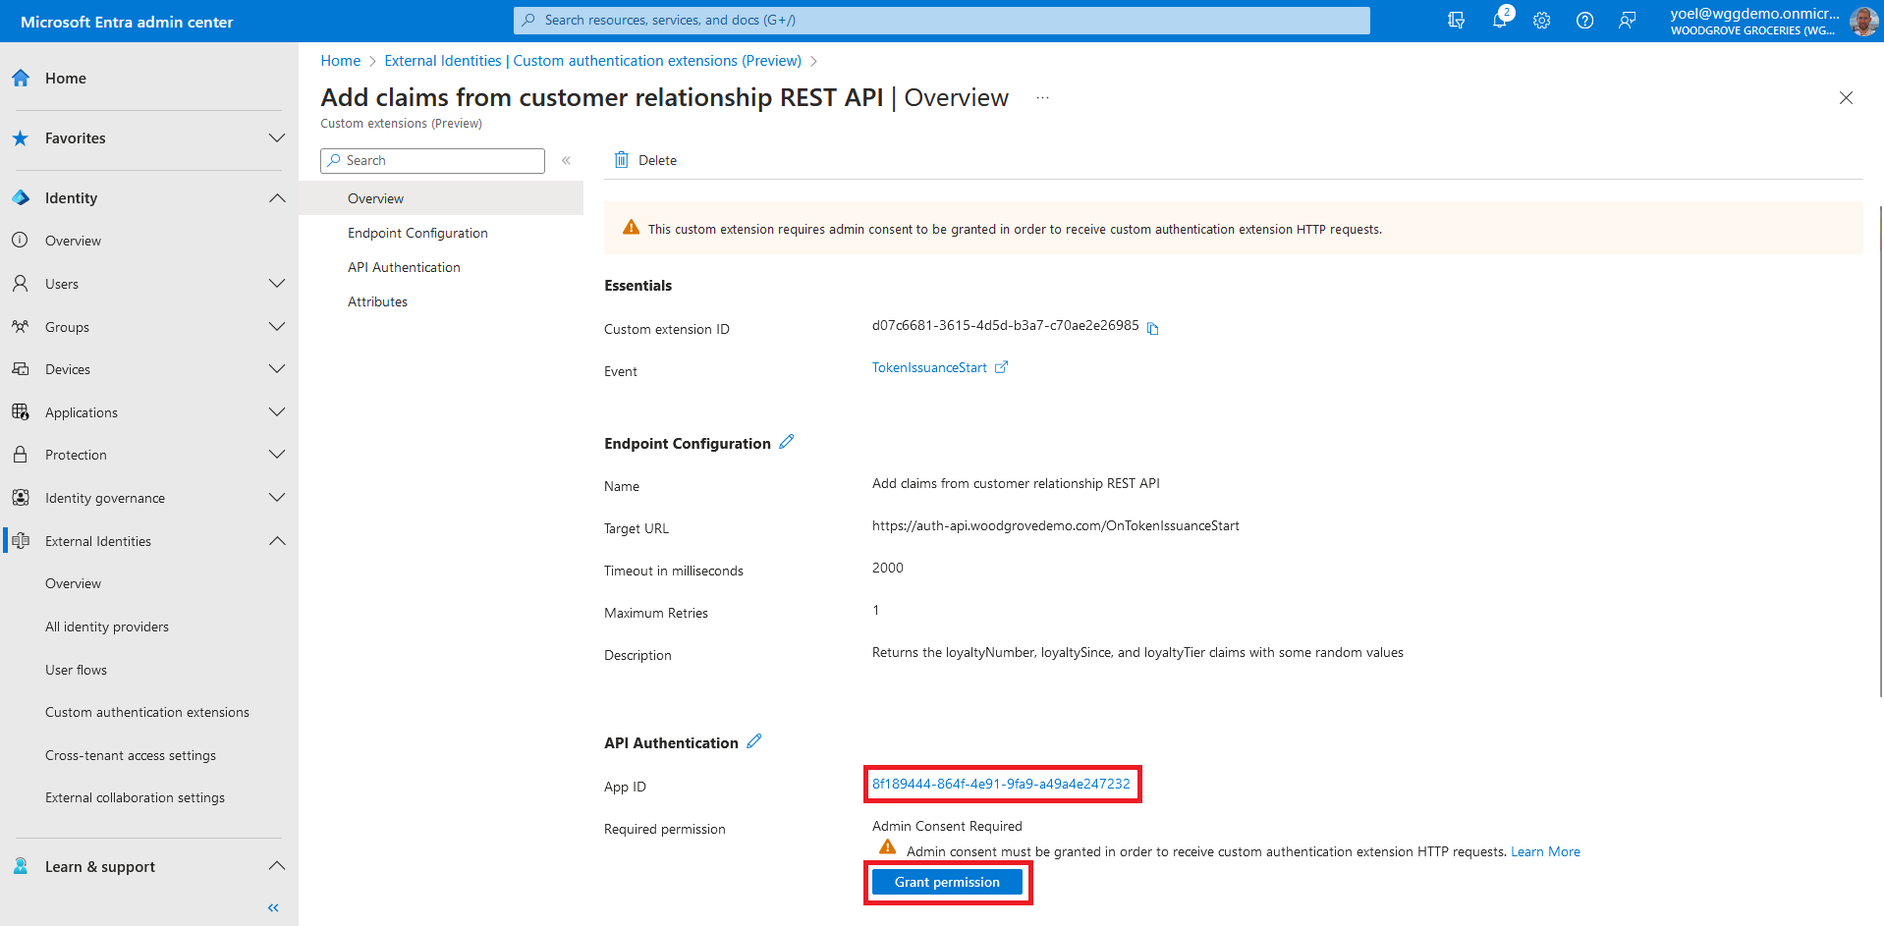Click the top search resources box

[x=941, y=21]
